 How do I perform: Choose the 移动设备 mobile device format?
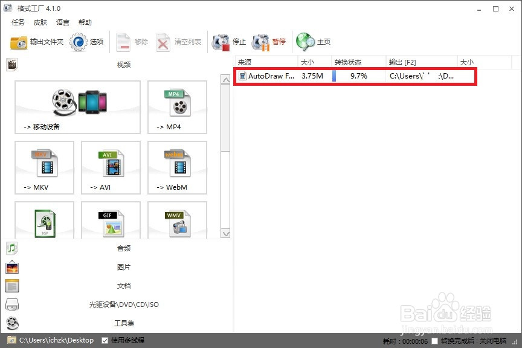point(77,107)
